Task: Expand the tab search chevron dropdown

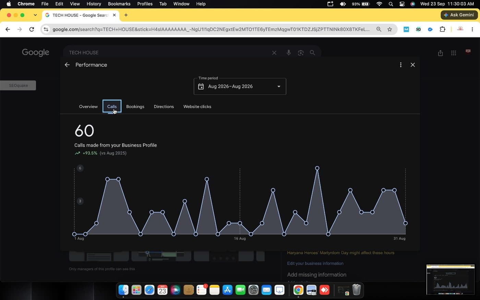Action: [35, 15]
